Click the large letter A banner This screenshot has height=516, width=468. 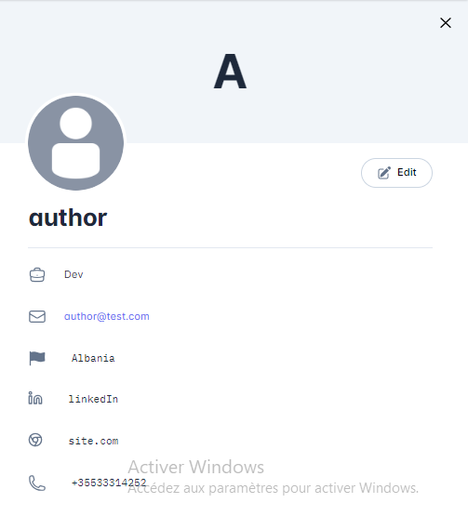click(230, 72)
